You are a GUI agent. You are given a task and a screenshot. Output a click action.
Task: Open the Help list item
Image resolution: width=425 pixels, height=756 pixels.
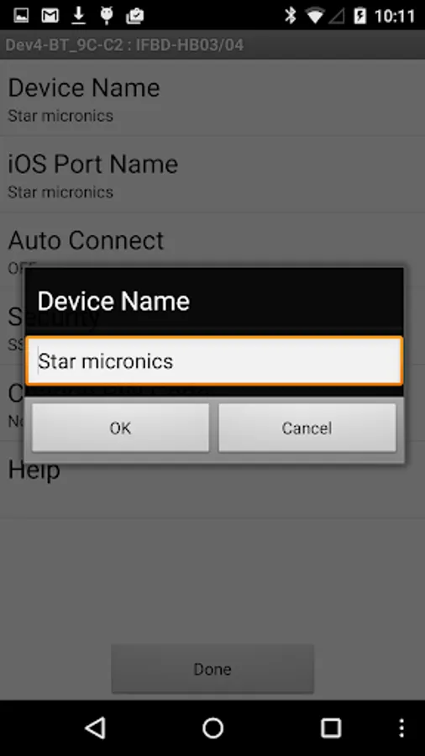(212, 480)
